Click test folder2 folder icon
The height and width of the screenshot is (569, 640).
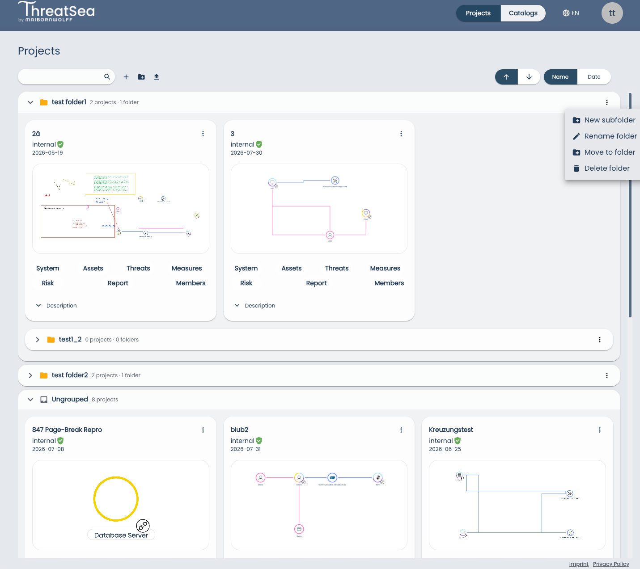tap(44, 375)
